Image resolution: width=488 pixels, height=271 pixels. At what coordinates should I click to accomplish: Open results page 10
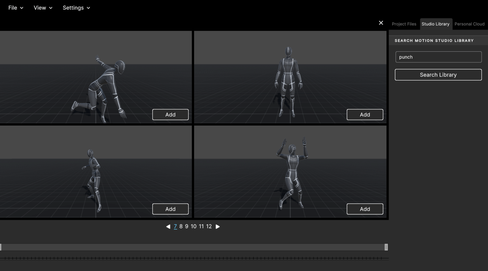(x=193, y=226)
